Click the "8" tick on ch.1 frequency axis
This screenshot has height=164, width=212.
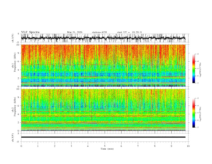19,53
